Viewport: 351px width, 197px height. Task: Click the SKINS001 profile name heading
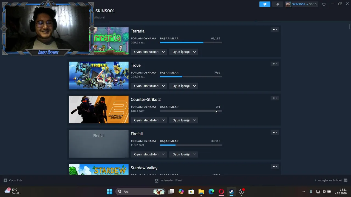[105, 11]
